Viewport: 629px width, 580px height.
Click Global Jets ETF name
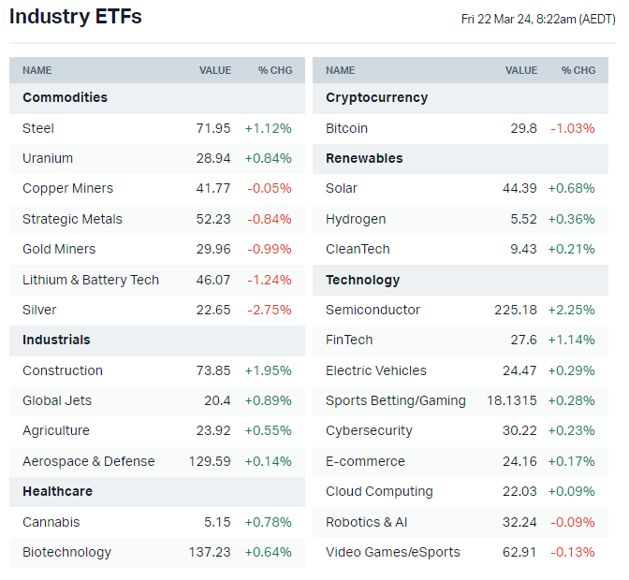click(x=56, y=400)
